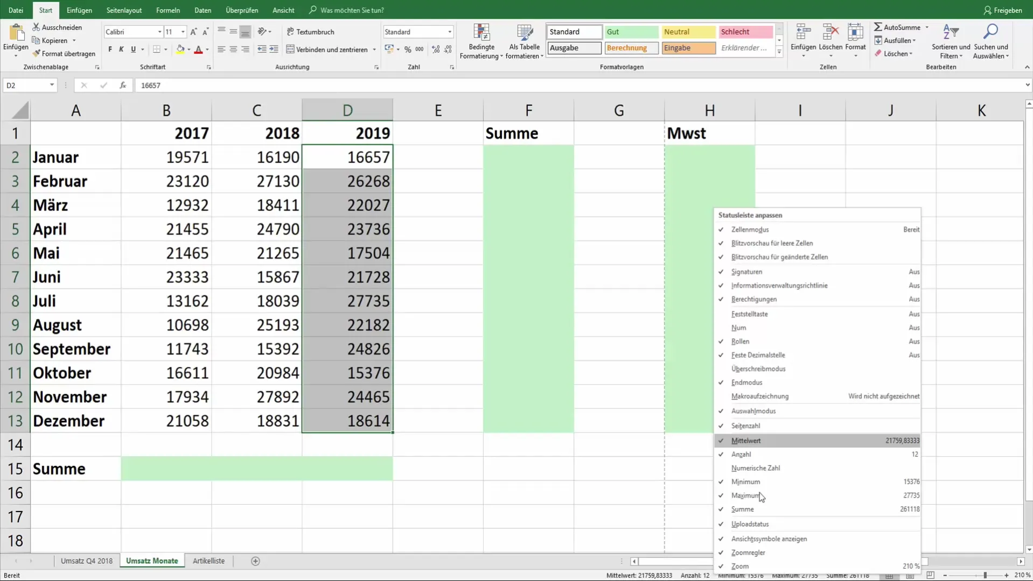
Task: Enable Num status bar option
Action: click(x=817, y=328)
